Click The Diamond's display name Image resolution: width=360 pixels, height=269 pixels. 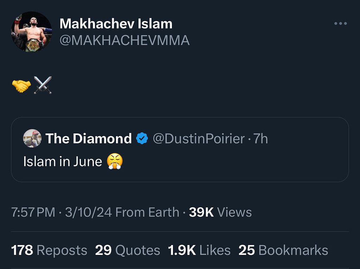point(89,138)
